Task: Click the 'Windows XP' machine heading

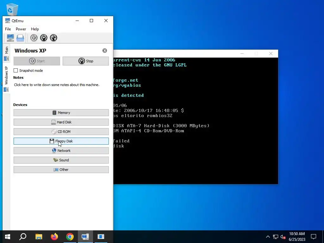Action: point(30,51)
